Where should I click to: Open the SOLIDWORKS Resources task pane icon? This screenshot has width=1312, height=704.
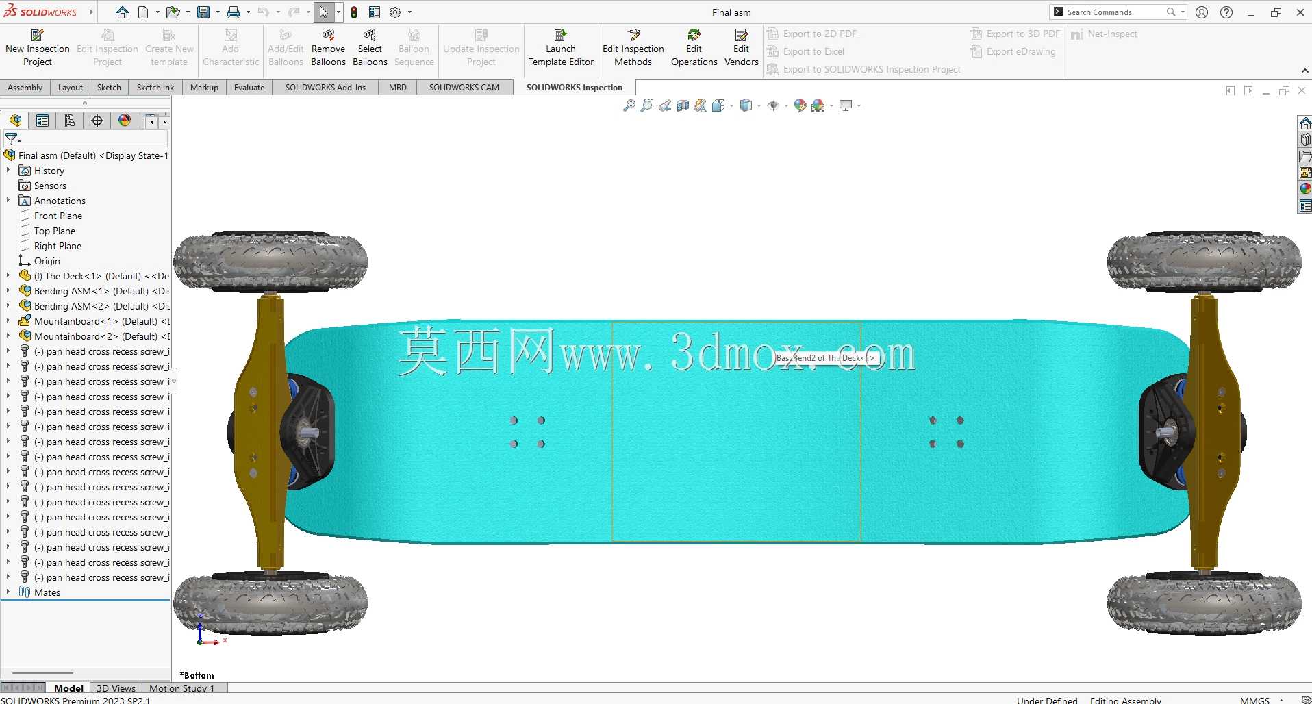[1305, 123]
